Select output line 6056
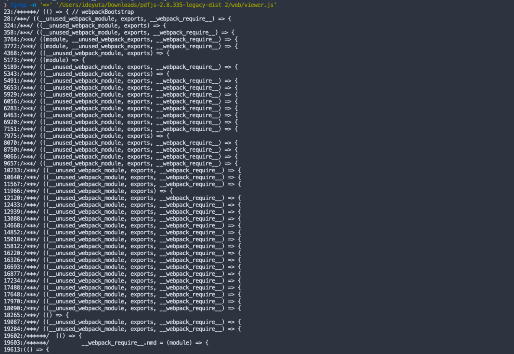 (121, 101)
